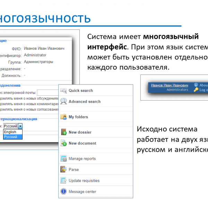
Task: Select the Manage reports menu entry text
Action: tap(82, 159)
